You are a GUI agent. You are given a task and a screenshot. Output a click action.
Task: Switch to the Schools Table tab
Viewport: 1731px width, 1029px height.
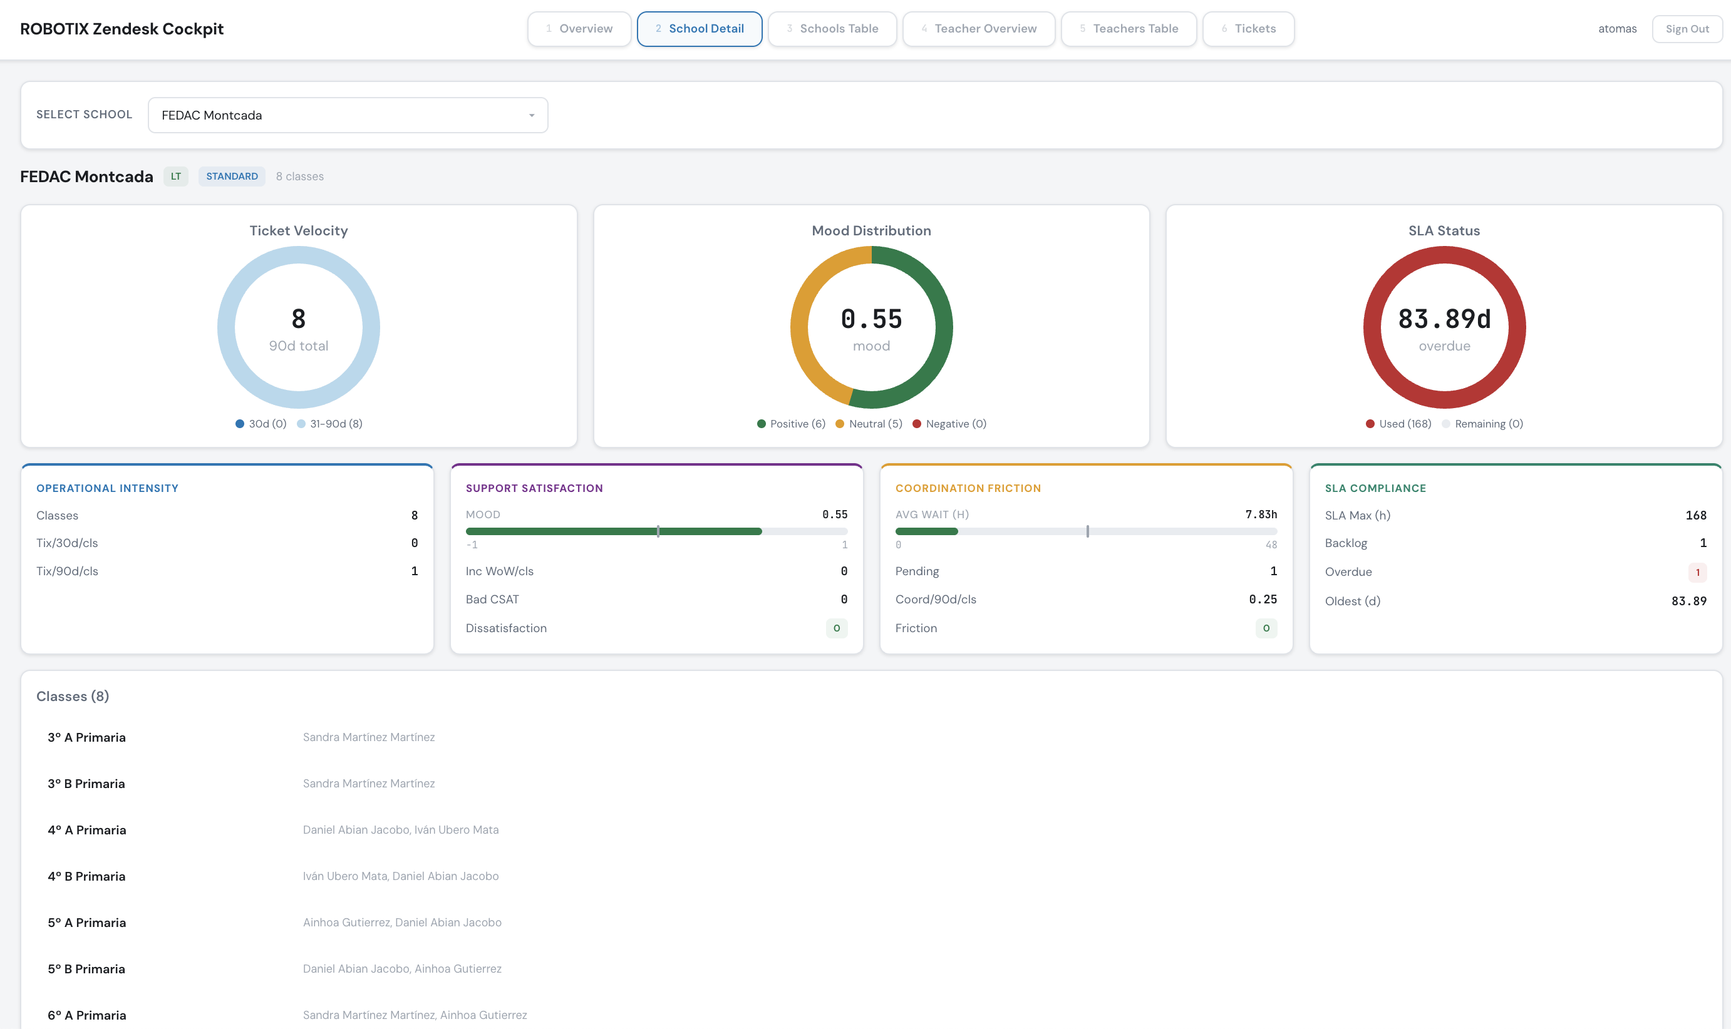[832, 28]
